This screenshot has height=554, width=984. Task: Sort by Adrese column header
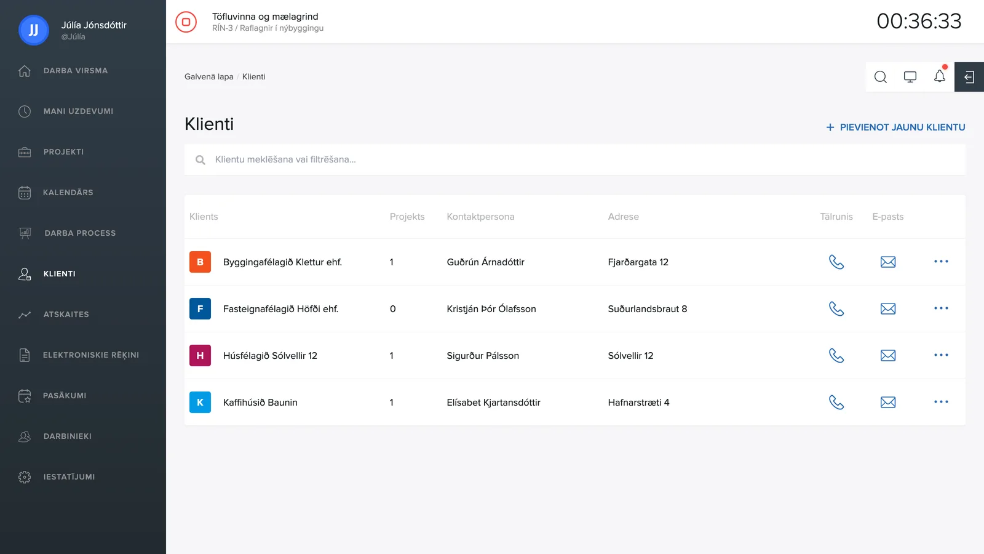pyautogui.click(x=624, y=217)
